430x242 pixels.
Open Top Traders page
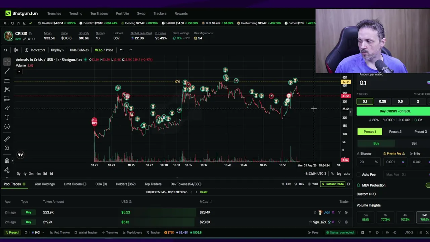(99, 13)
